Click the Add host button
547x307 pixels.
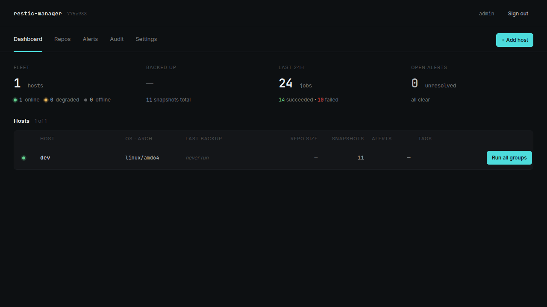515,40
